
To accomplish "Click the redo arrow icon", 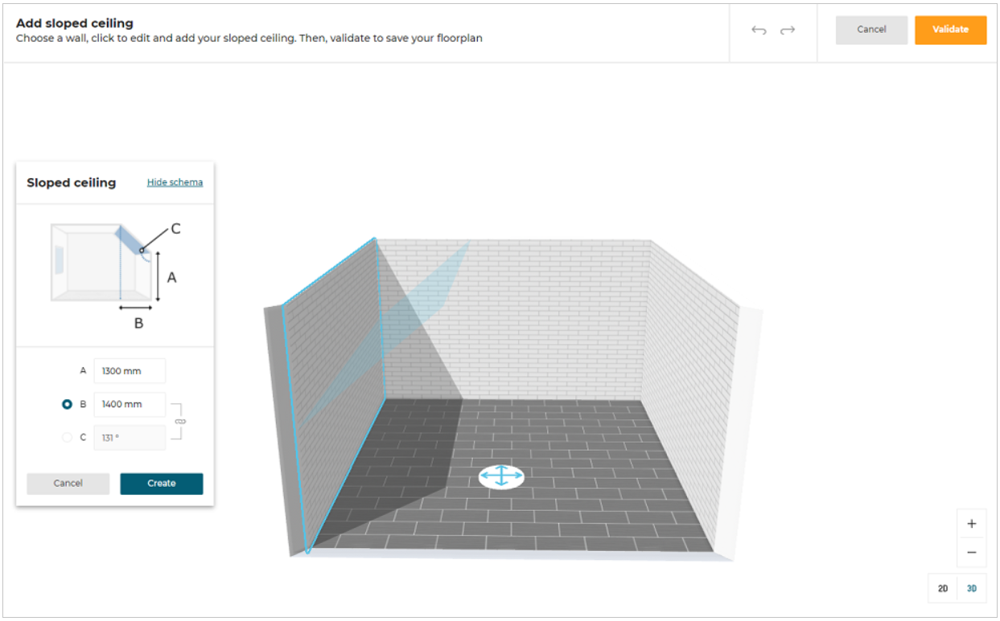I will pos(788,31).
